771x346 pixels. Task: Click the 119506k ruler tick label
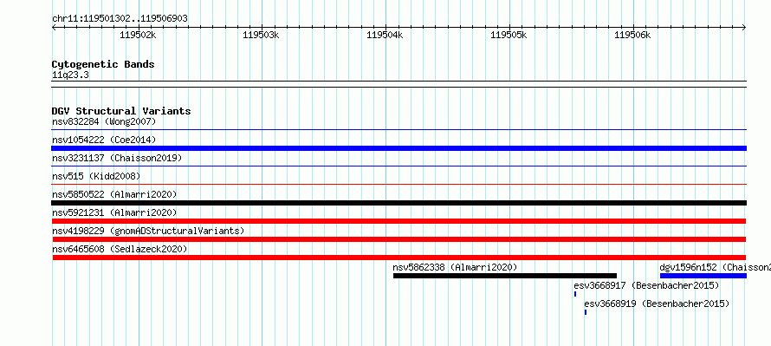(633, 35)
